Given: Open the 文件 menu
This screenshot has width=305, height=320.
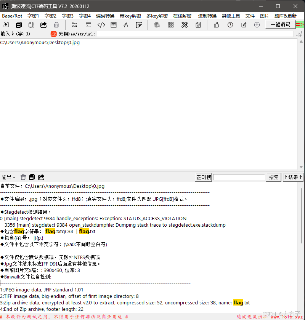Looking at the screenshot, I should click(250, 16).
